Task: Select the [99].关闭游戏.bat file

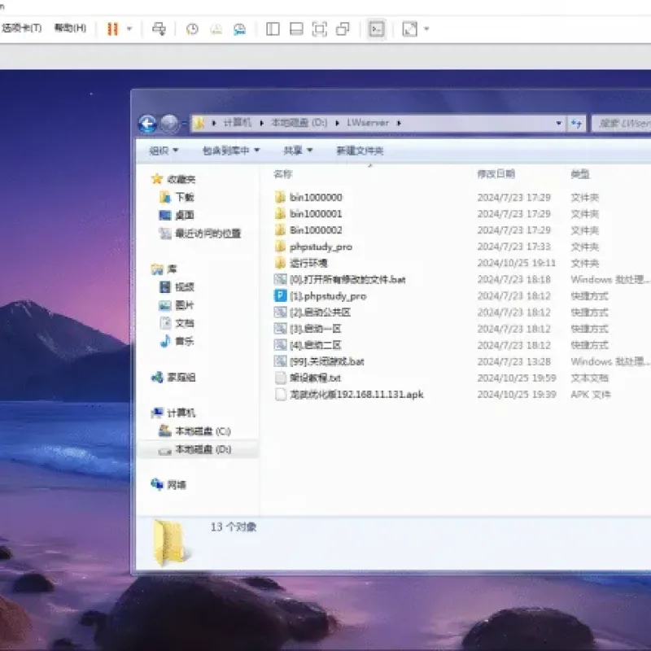Action: pos(327,361)
